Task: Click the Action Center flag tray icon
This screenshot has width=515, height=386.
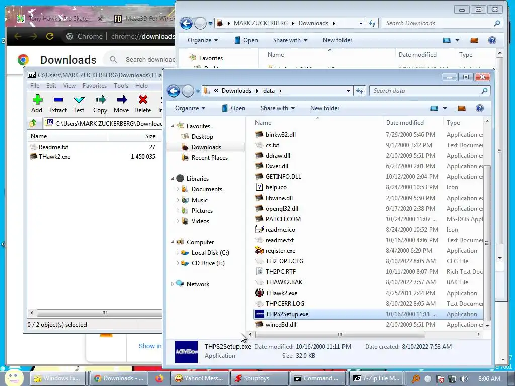Action: pyautogui.click(x=440, y=379)
